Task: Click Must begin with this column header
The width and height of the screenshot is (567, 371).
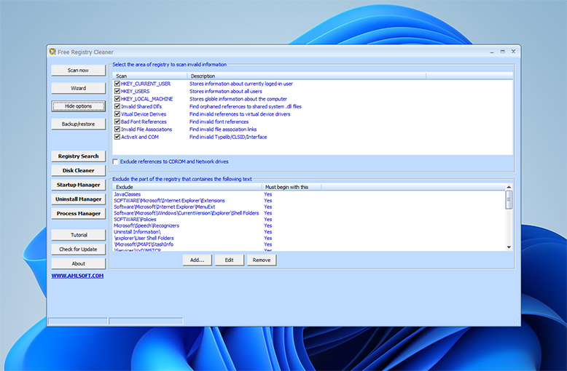Action: point(291,187)
